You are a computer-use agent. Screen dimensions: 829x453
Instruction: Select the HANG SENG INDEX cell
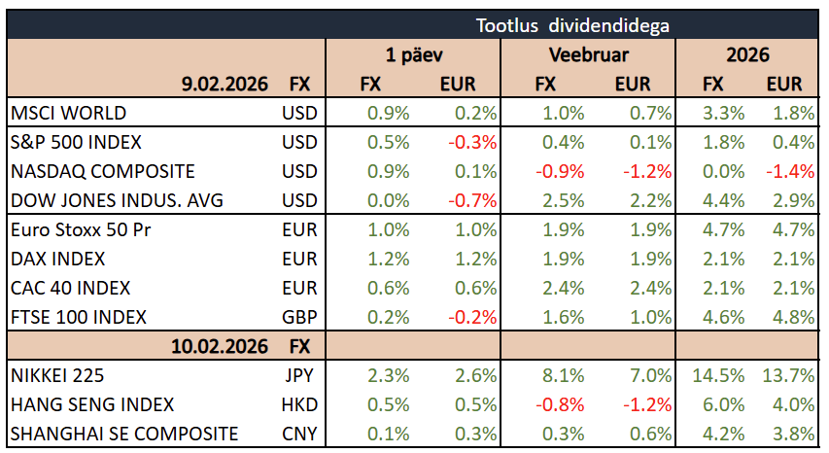click(92, 403)
